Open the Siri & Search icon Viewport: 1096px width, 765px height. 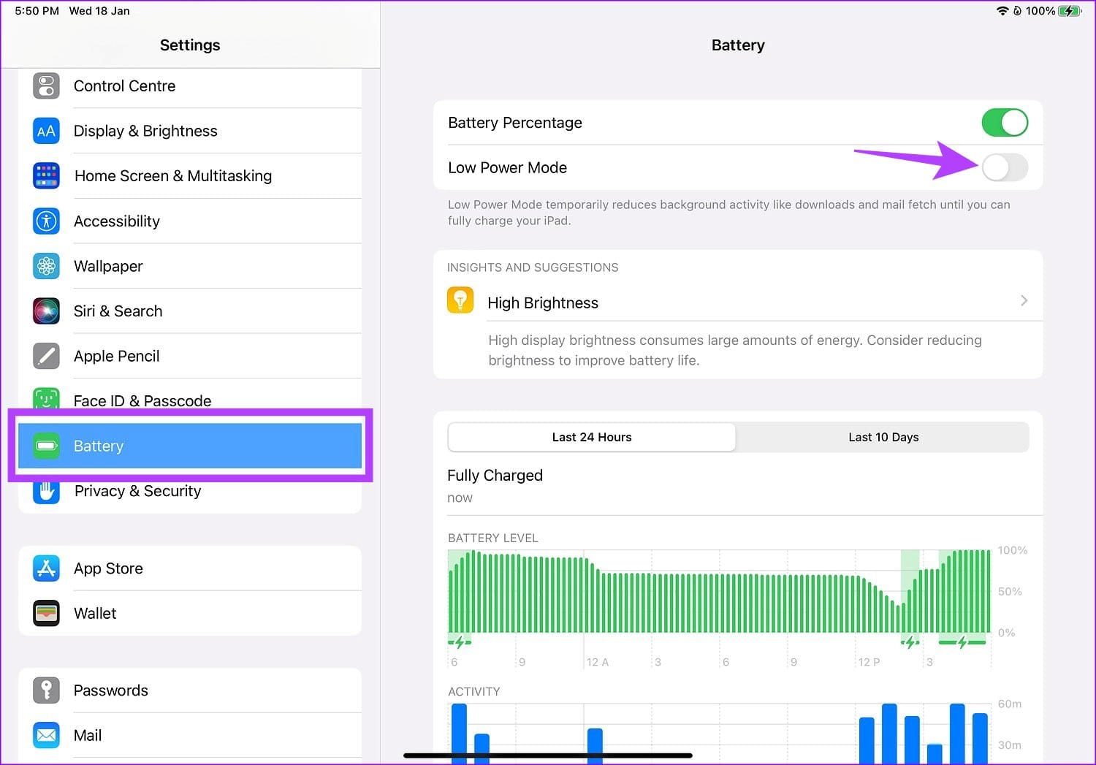[46, 311]
